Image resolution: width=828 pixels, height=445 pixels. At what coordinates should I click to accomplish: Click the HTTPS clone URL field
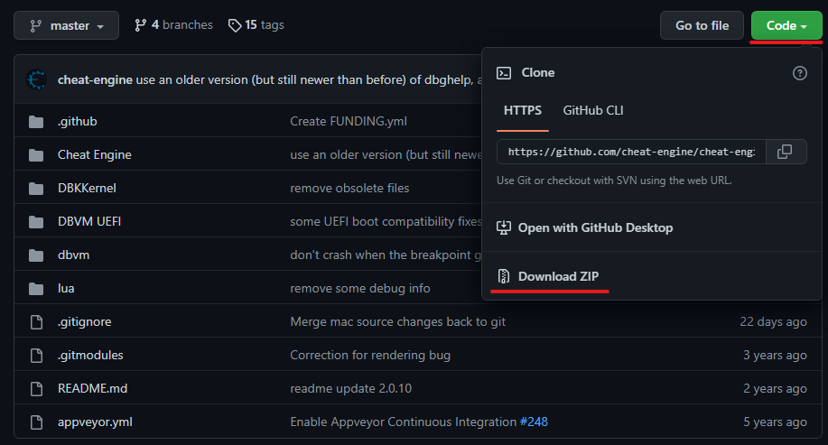tap(631, 152)
